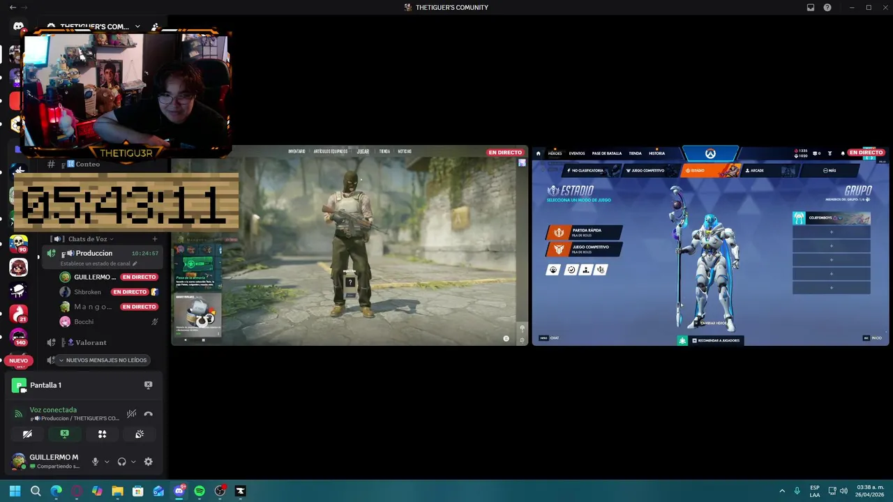
Task: Open the planet logo server icon
Action: [x=18, y=290]
